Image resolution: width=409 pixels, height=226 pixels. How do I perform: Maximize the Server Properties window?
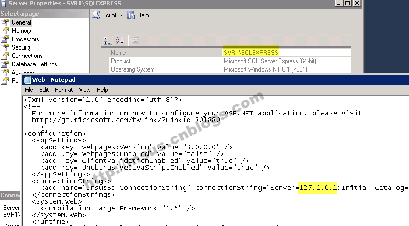[x=348, y=3]
